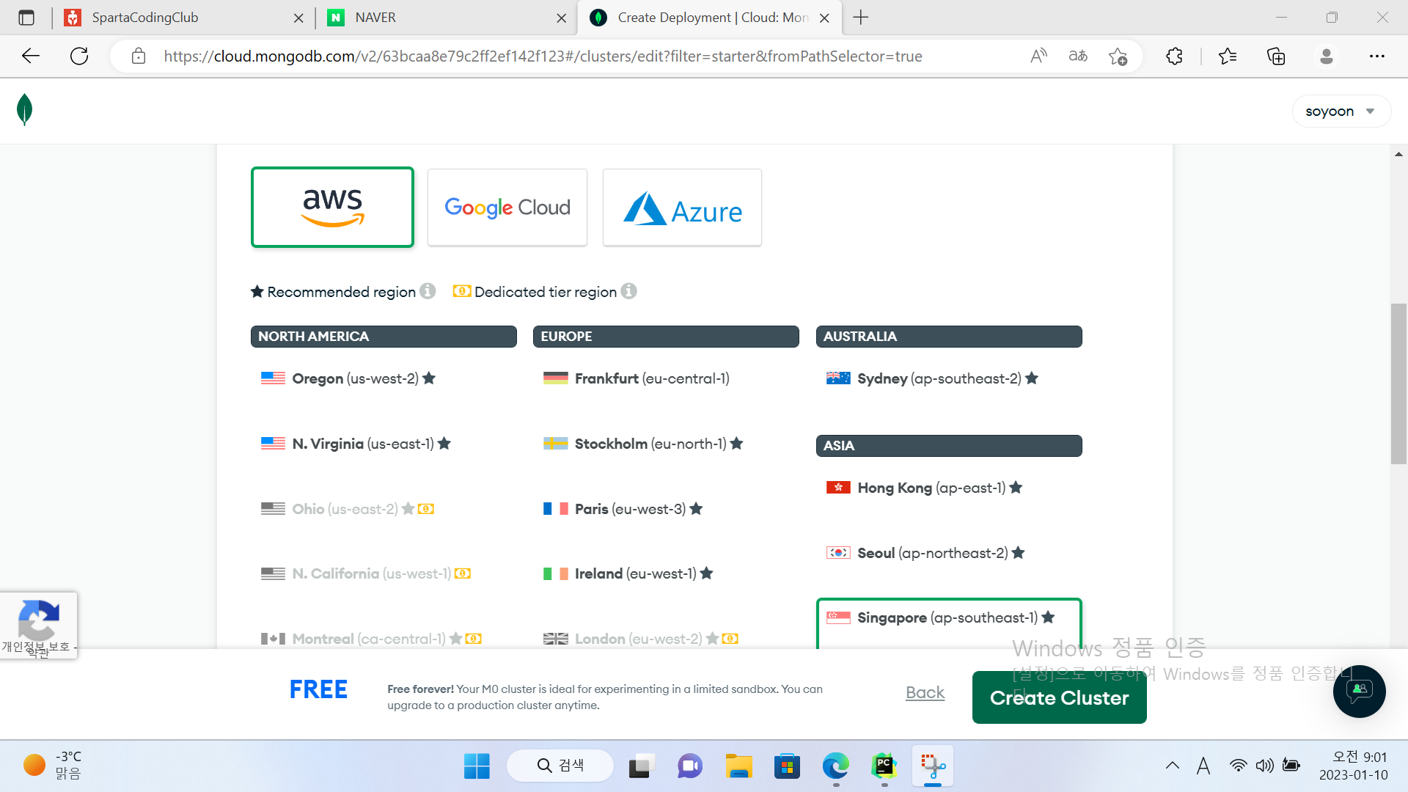Open Settings and more menu
Screen dimensions: 1408x792
1376,56
